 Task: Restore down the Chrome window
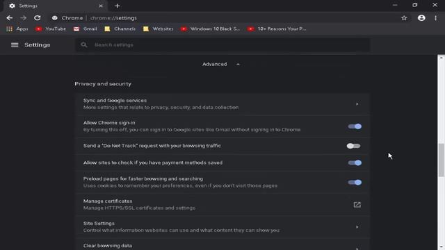point(415,5)
